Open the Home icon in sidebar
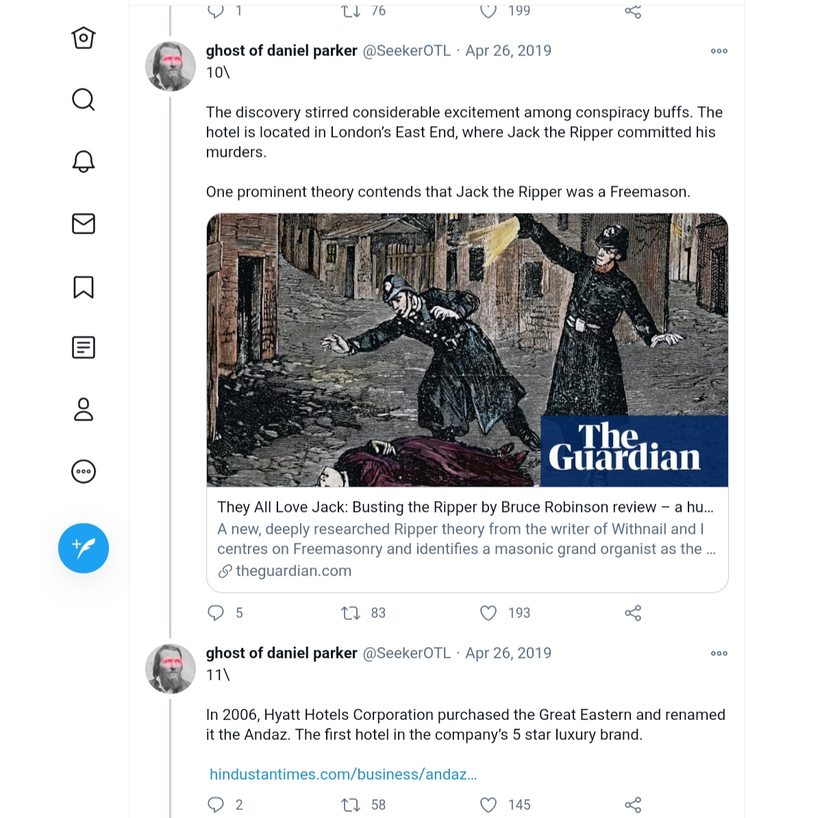Screen dimensions: 822x818 [84, 38]
